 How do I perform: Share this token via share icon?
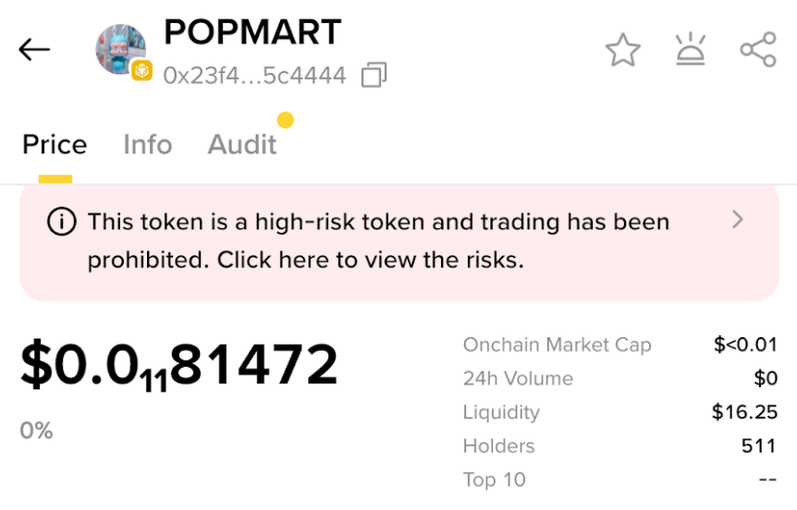click(x=757, y=51)
